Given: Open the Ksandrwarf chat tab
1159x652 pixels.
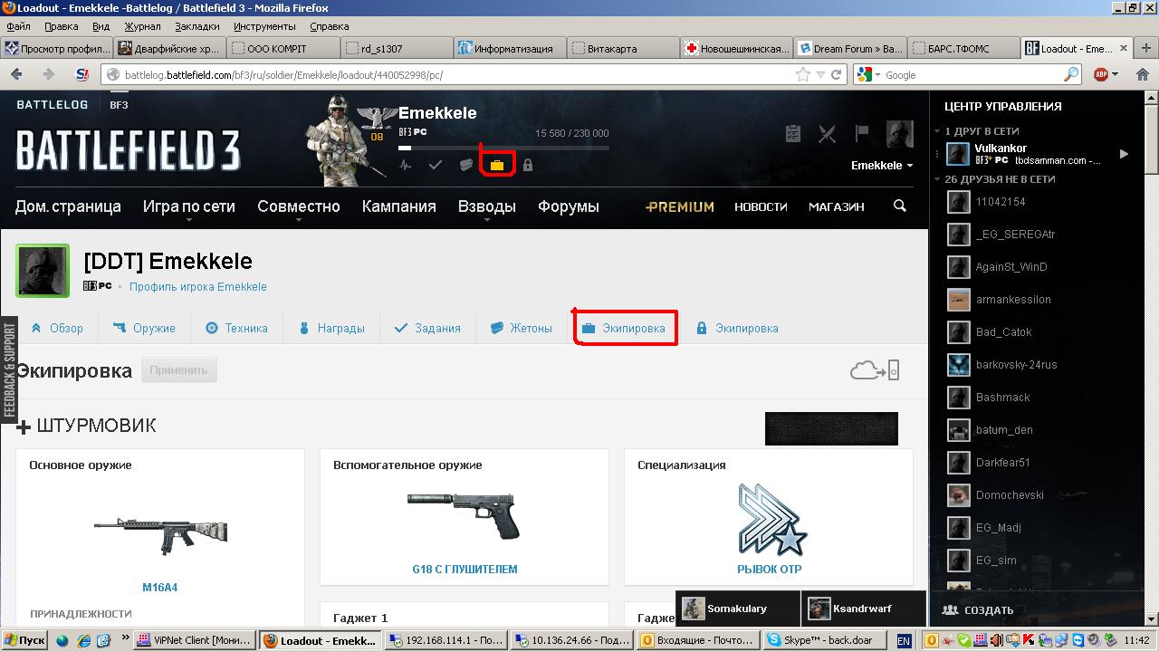Looking at the screenshot, I should (863, 609).
